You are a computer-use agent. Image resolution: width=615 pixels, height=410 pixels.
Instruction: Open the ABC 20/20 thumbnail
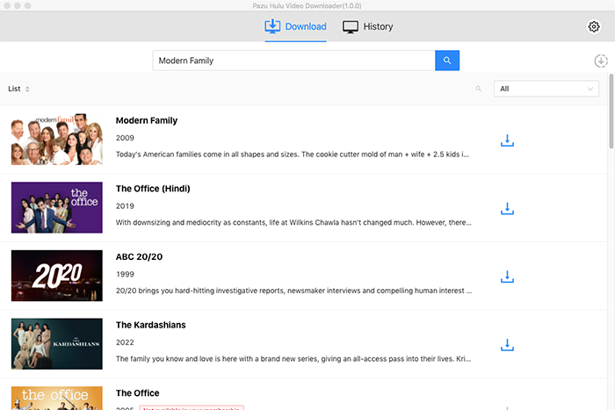click(57, 276)
